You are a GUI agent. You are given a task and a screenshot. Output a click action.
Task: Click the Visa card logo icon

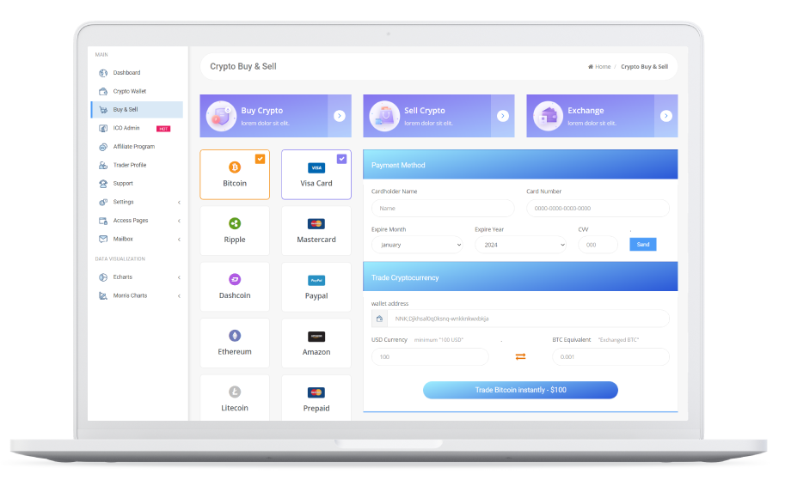tap(316, 168)
